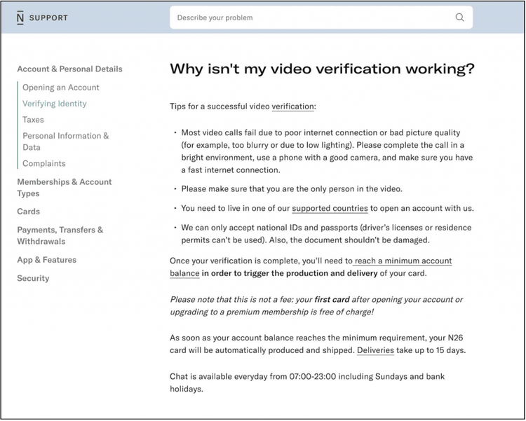
Task: Open the Complaints sidebar item
Action: click(43, 164)
